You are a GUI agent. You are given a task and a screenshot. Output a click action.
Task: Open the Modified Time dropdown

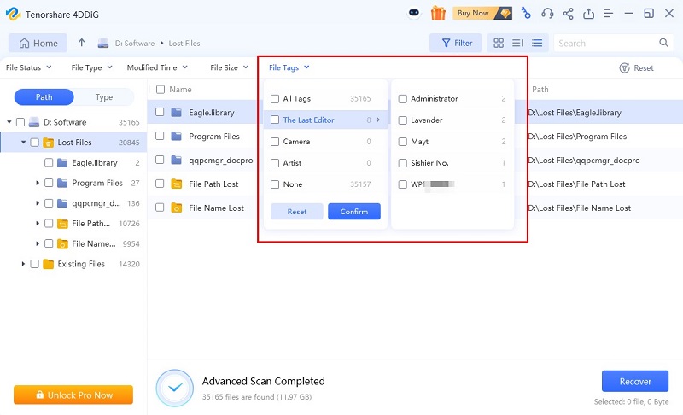(157, 67)
